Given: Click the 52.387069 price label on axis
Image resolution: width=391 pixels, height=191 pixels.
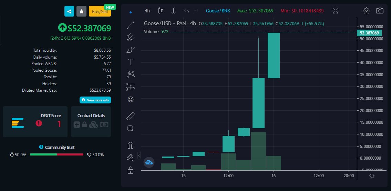Looking at the screenshot, I should click(369, 33).
